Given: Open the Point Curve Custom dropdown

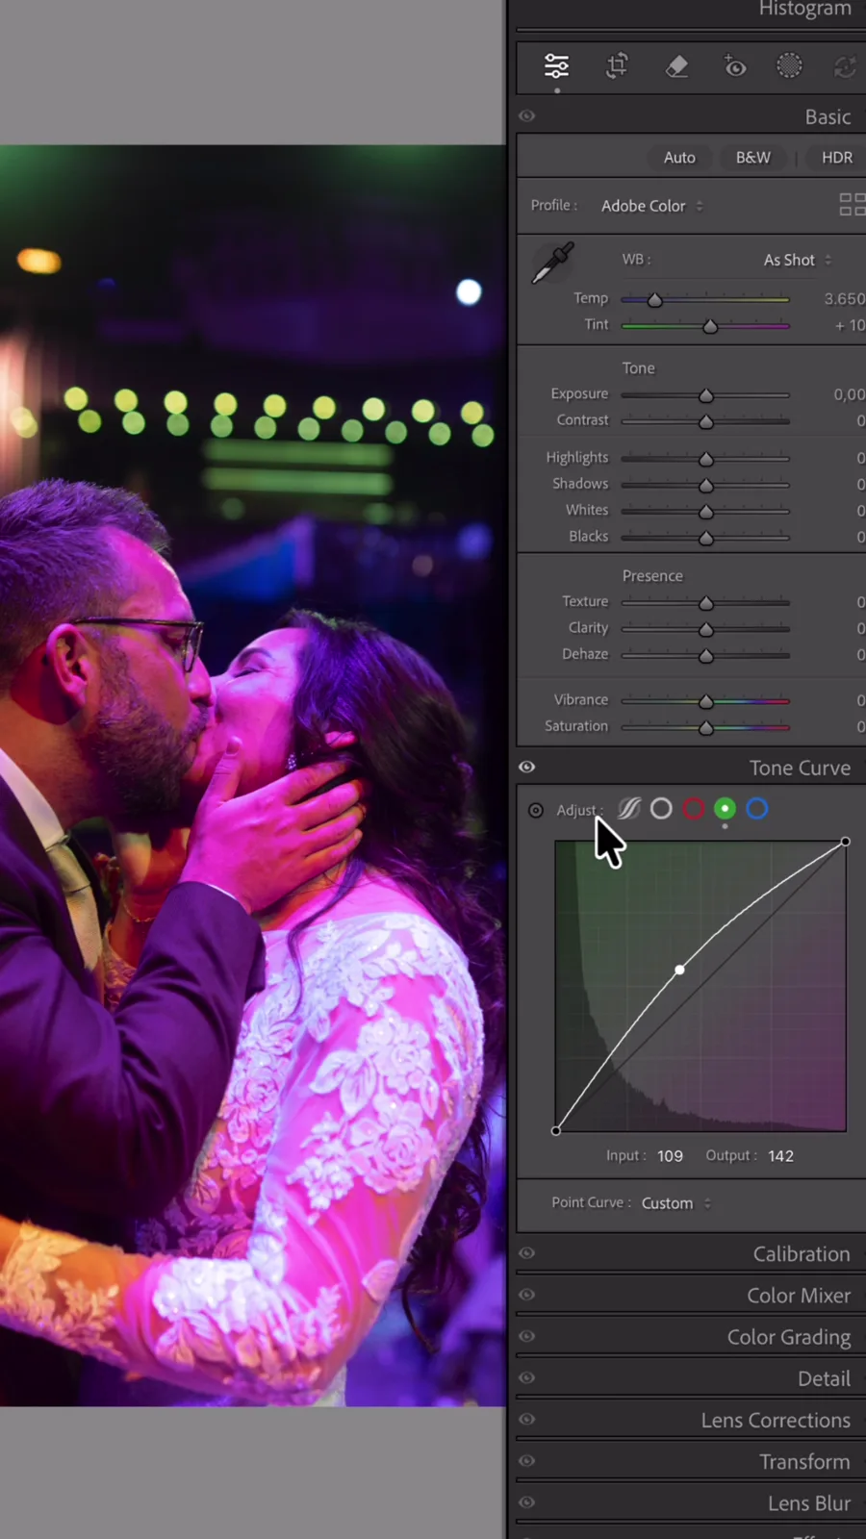Looking at the screenshot, I should pos(676,1203).
